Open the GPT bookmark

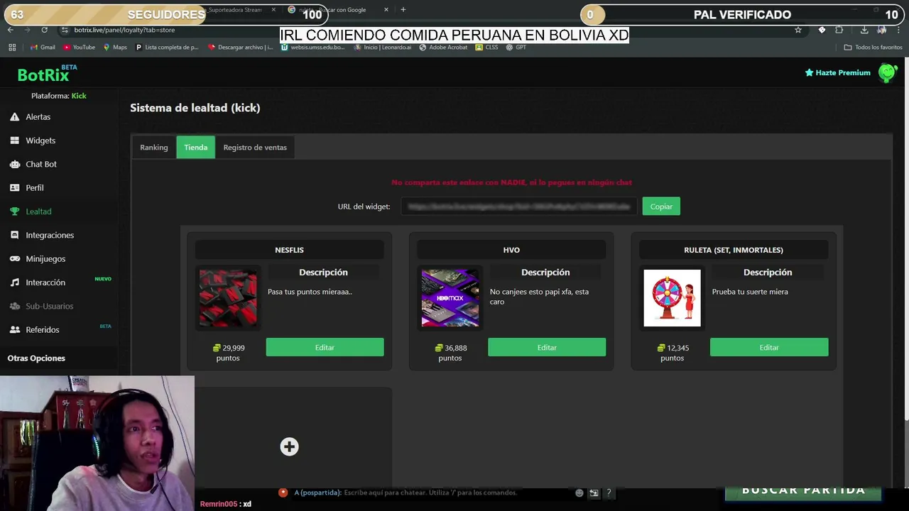(x=516, y=48)
